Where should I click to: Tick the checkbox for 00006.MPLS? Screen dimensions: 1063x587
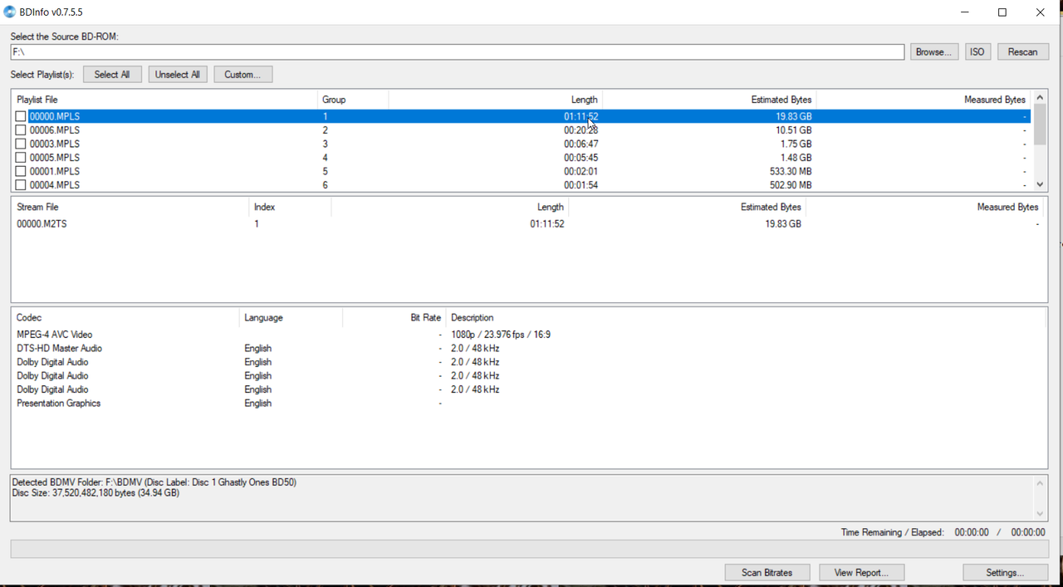pyautogui.click(x=21, y=130)
